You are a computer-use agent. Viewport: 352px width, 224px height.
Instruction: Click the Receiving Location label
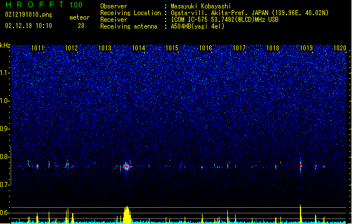click(x=130, y=13)
